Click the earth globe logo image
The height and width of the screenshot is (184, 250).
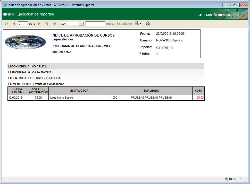[25, 42]
